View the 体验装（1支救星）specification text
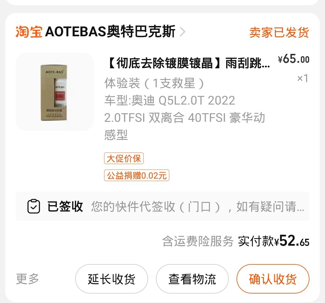The image size is (325, 303). [154, 83]
